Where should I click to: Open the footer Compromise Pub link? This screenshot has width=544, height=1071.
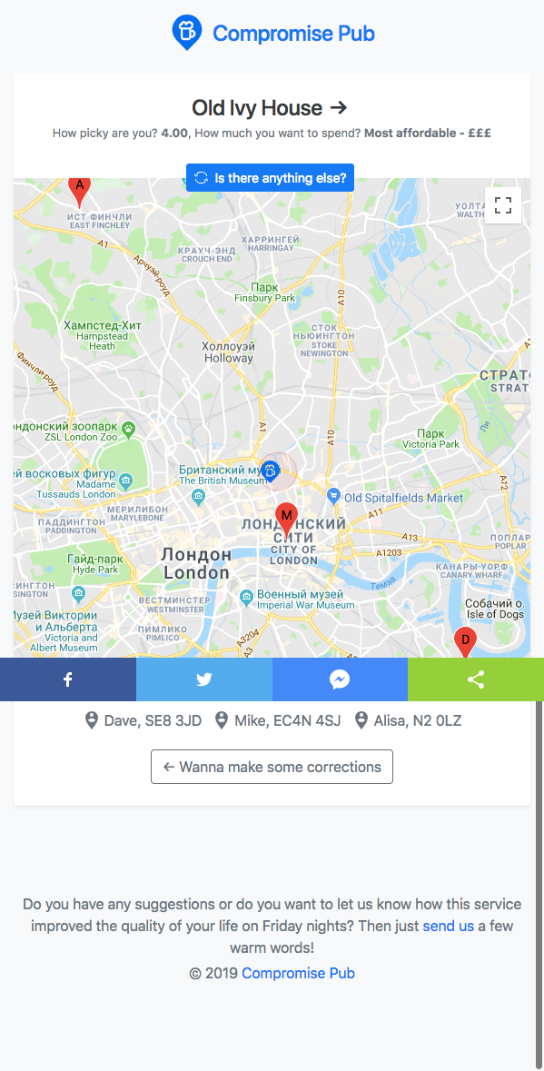tap(298, 973)
